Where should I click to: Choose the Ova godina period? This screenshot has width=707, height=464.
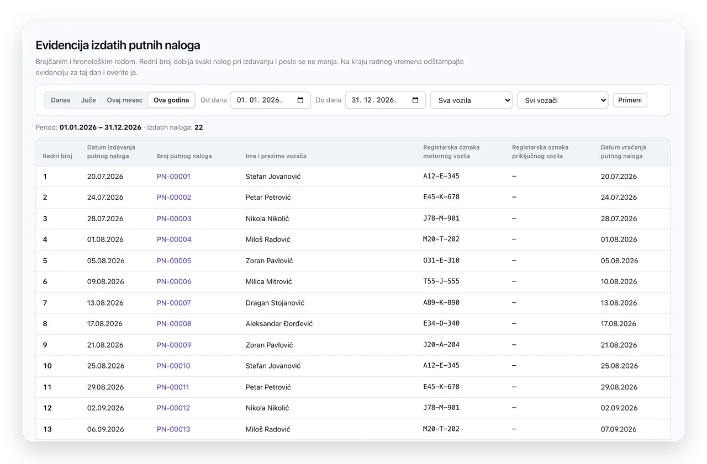[x=171, y=100]
